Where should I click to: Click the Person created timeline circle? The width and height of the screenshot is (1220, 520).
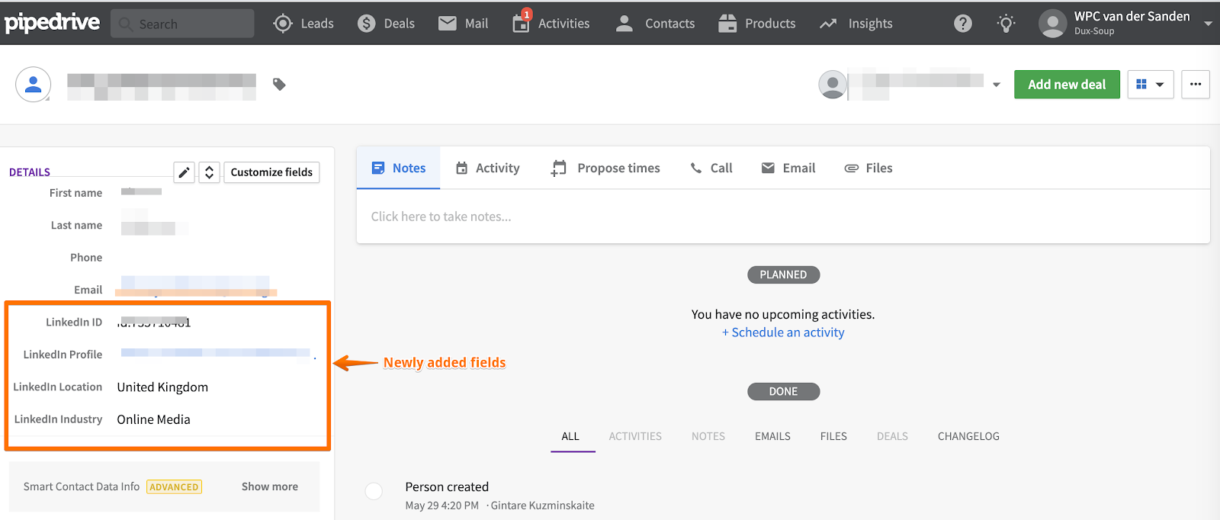pyautogui.click(x=374, y=491)
